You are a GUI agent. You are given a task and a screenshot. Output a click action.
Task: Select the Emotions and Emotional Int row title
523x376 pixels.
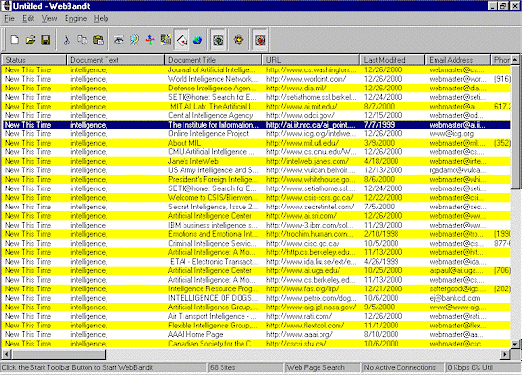coord(213,234)
